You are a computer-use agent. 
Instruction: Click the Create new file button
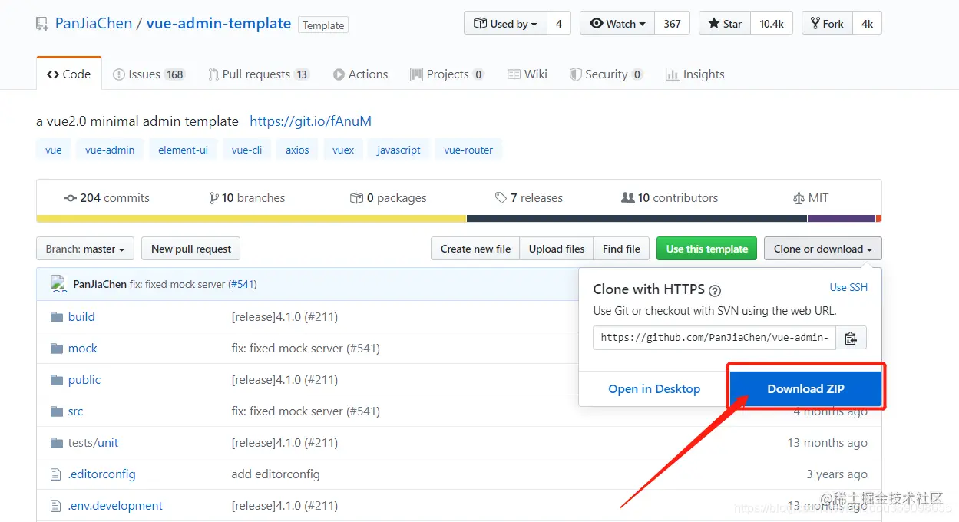click(x=475, y=249)
